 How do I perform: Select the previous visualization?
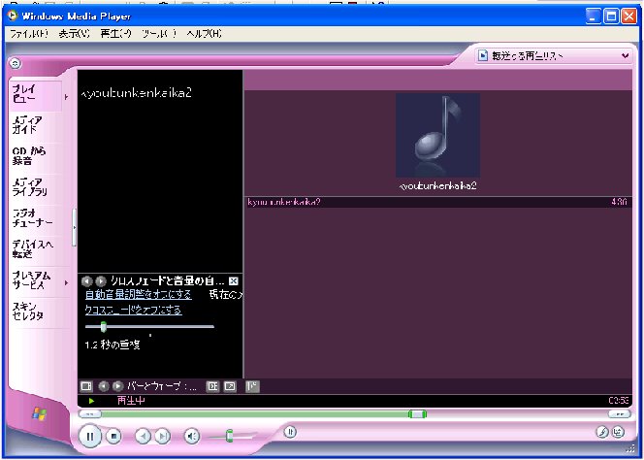coord(104,386)
